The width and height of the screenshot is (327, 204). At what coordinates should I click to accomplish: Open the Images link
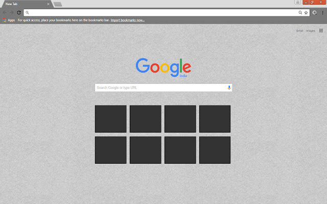pos(310,31)
